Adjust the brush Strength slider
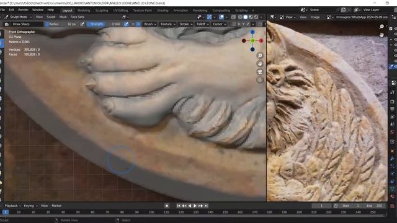The width and height of the screenshot is (397, 223). click(x=105, y=24)
